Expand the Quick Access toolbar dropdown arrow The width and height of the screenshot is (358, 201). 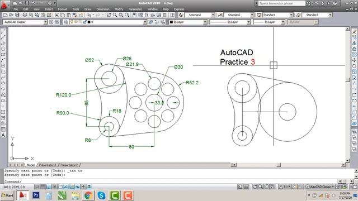point(55,3)
